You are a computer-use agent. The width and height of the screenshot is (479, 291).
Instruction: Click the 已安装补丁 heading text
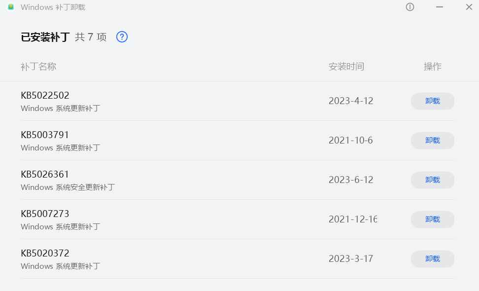(x=45, y=37)
